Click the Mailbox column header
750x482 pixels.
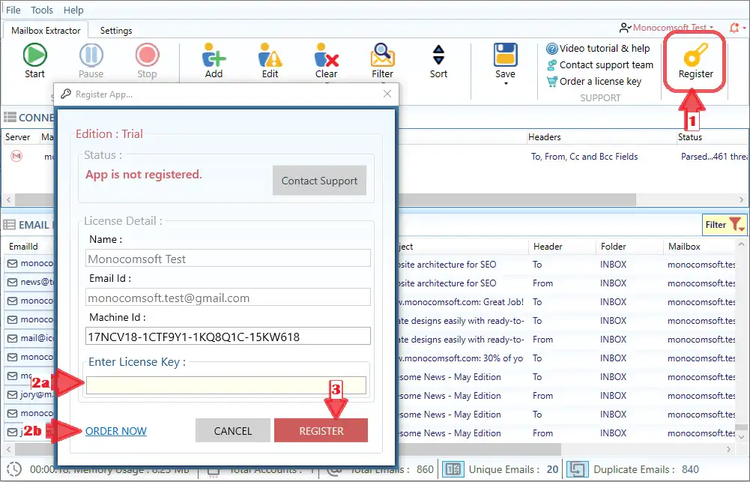[x=684, y=247]
